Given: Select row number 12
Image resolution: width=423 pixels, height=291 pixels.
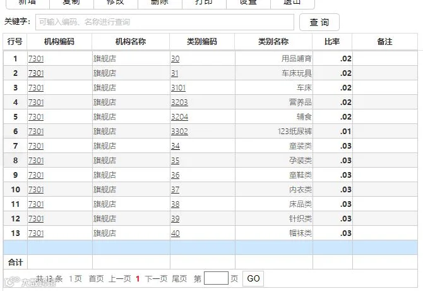Looking at the screenshot, I should 15,219.
